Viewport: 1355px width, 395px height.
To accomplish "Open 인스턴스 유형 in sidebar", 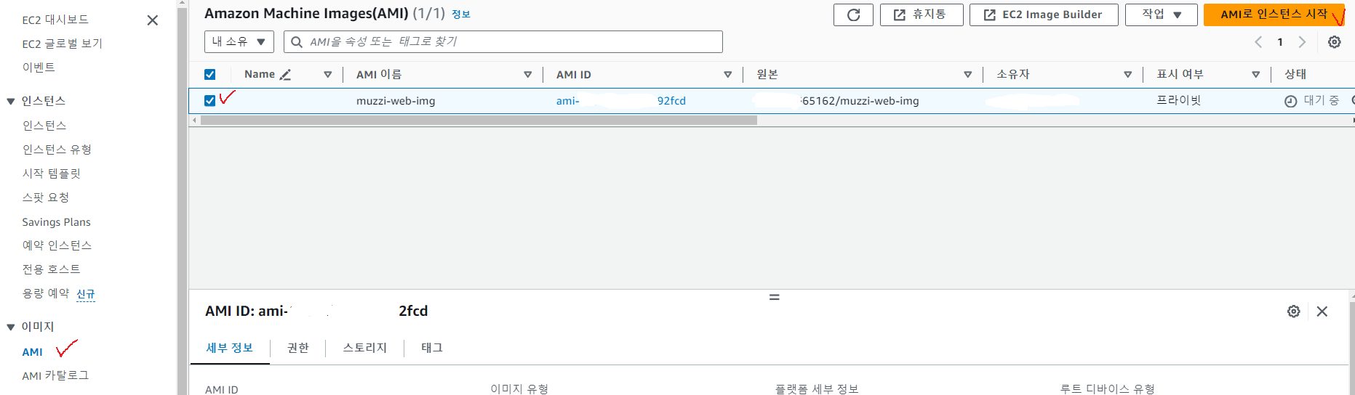I will point(57,149).
